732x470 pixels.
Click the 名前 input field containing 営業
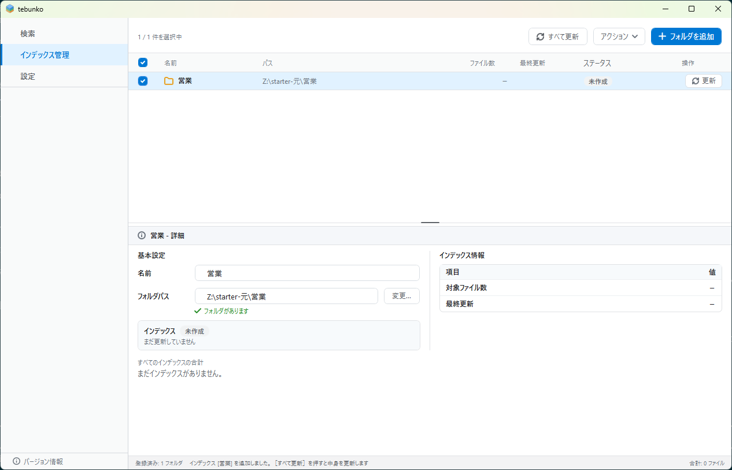click(x=308, y=273)
